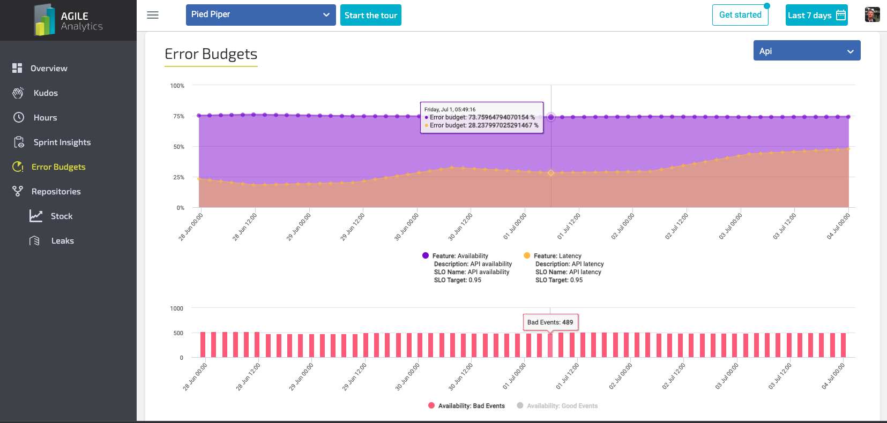Click the Sprint Insights clipboard icon
Image resolution: width=887 pixels, height=423 pixels.
point(19,142)
